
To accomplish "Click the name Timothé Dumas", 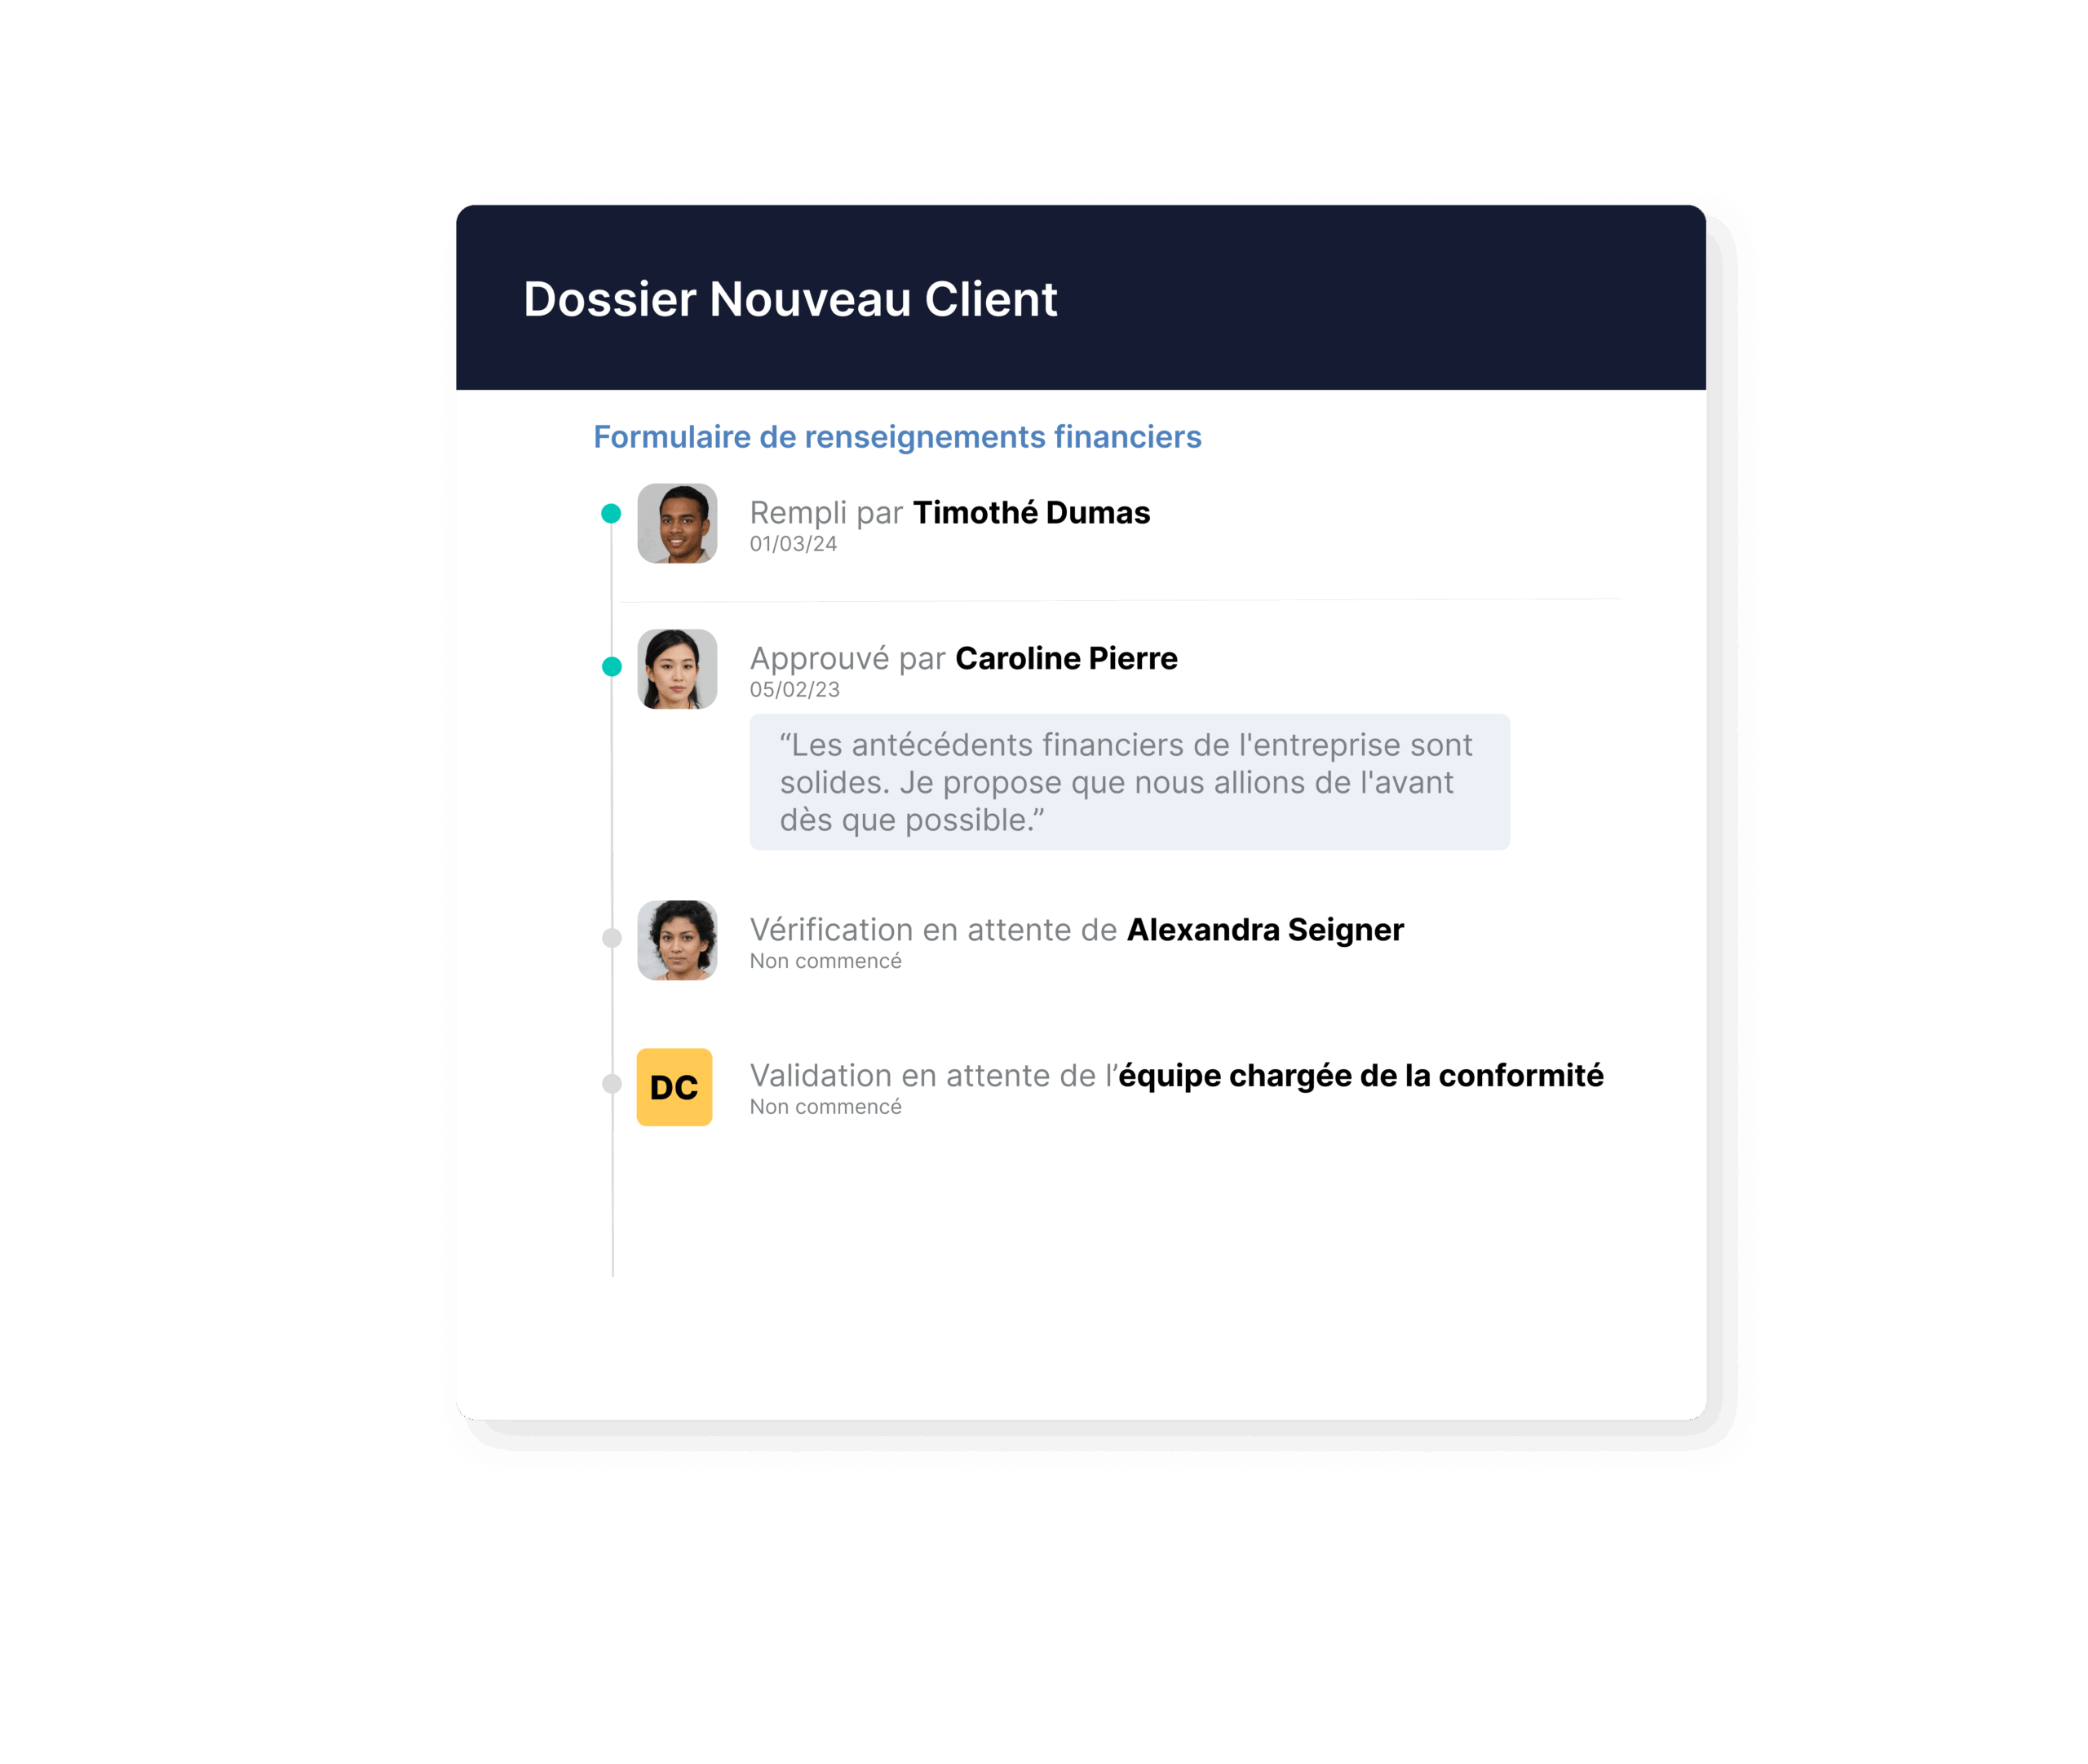I will click(x=1031, y=513).
